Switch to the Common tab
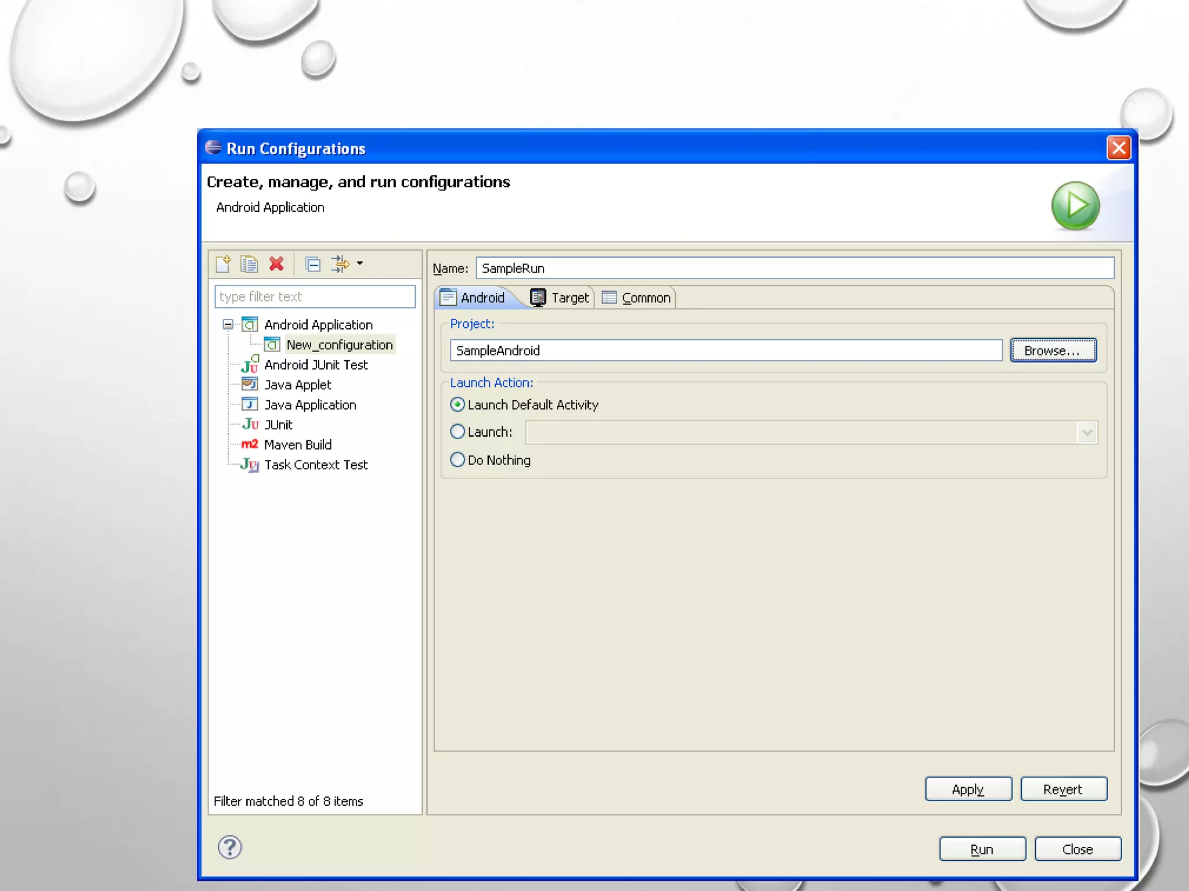The width and height of the screenshot is (1189, 891). pyautogui.click(x=636, y=298)
